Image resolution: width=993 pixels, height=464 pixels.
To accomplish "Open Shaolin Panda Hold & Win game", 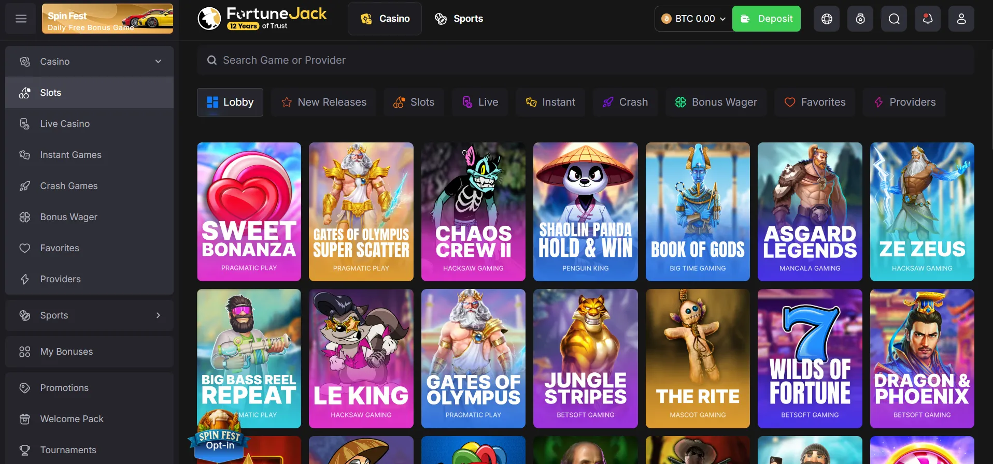I will 586,212.
